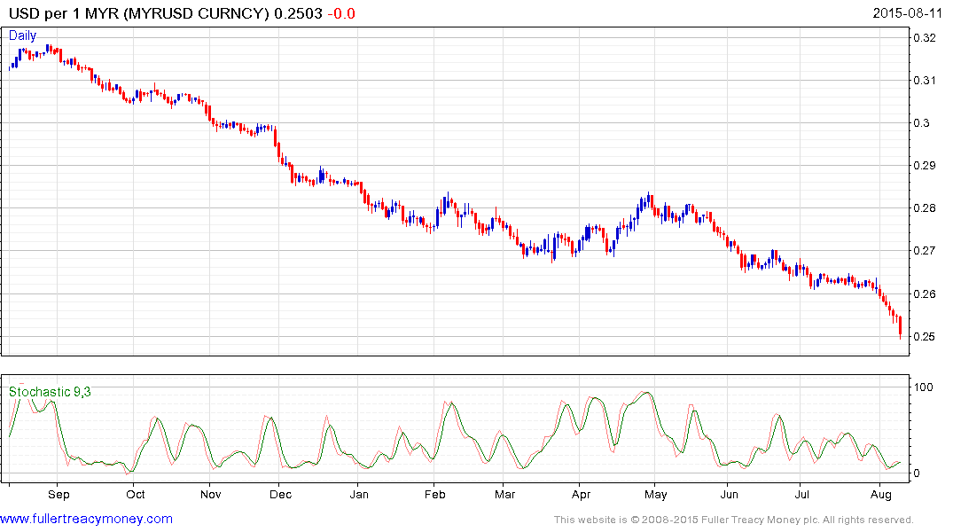Click the Aug month label
This screenshot has height=532, width=953.
(x=881, y=494)
